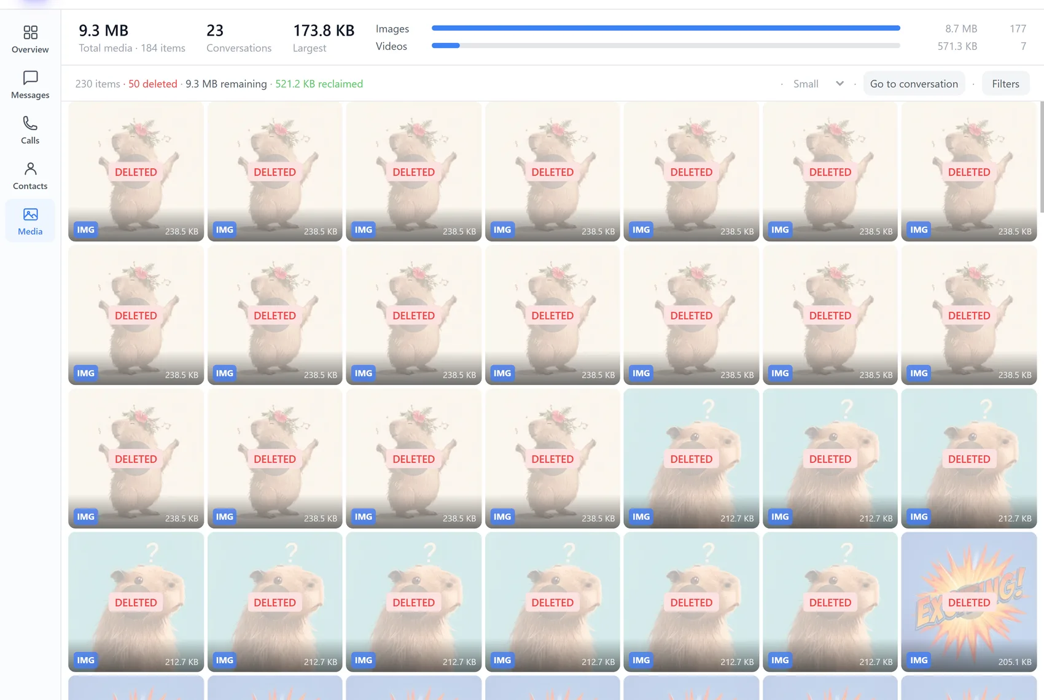Click the Go to conversation button
The image size is (1044, 700).
(x=914, y=84)
